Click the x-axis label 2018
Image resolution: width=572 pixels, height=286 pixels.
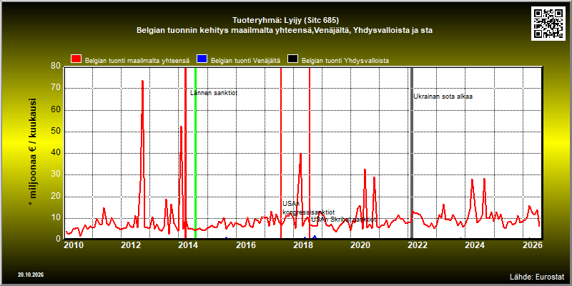(302, 245)
